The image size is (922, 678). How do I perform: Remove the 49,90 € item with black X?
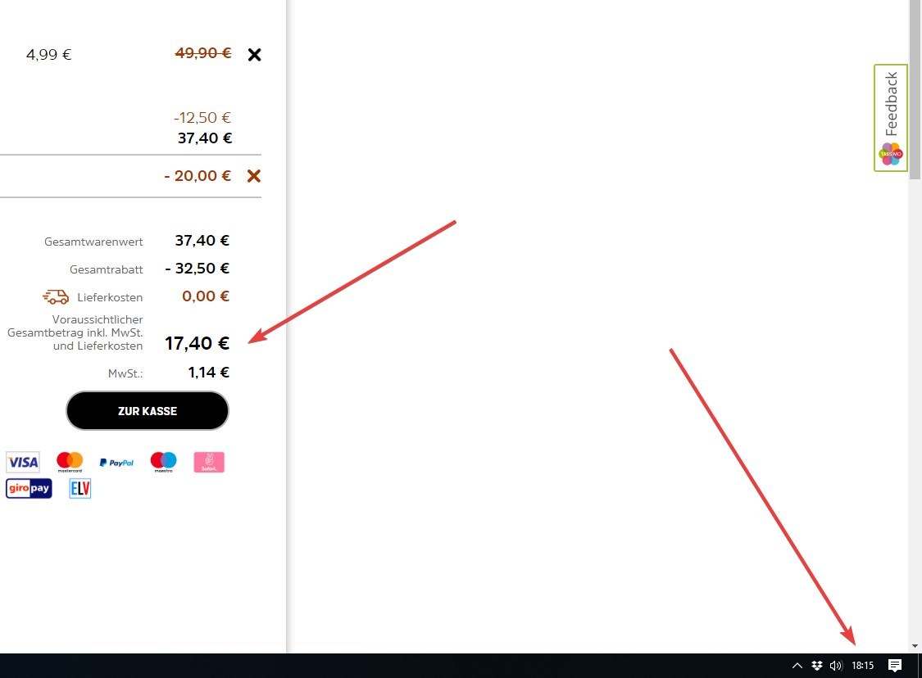[254, 55]
